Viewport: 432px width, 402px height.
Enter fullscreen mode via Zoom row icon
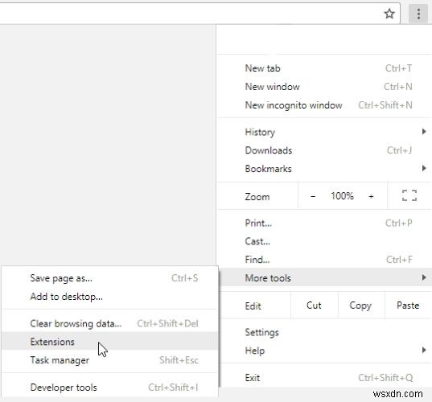[409, 195]
